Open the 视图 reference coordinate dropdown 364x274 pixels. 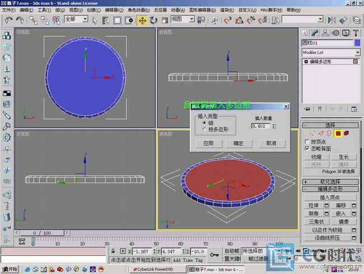click(x=192, y=19)
